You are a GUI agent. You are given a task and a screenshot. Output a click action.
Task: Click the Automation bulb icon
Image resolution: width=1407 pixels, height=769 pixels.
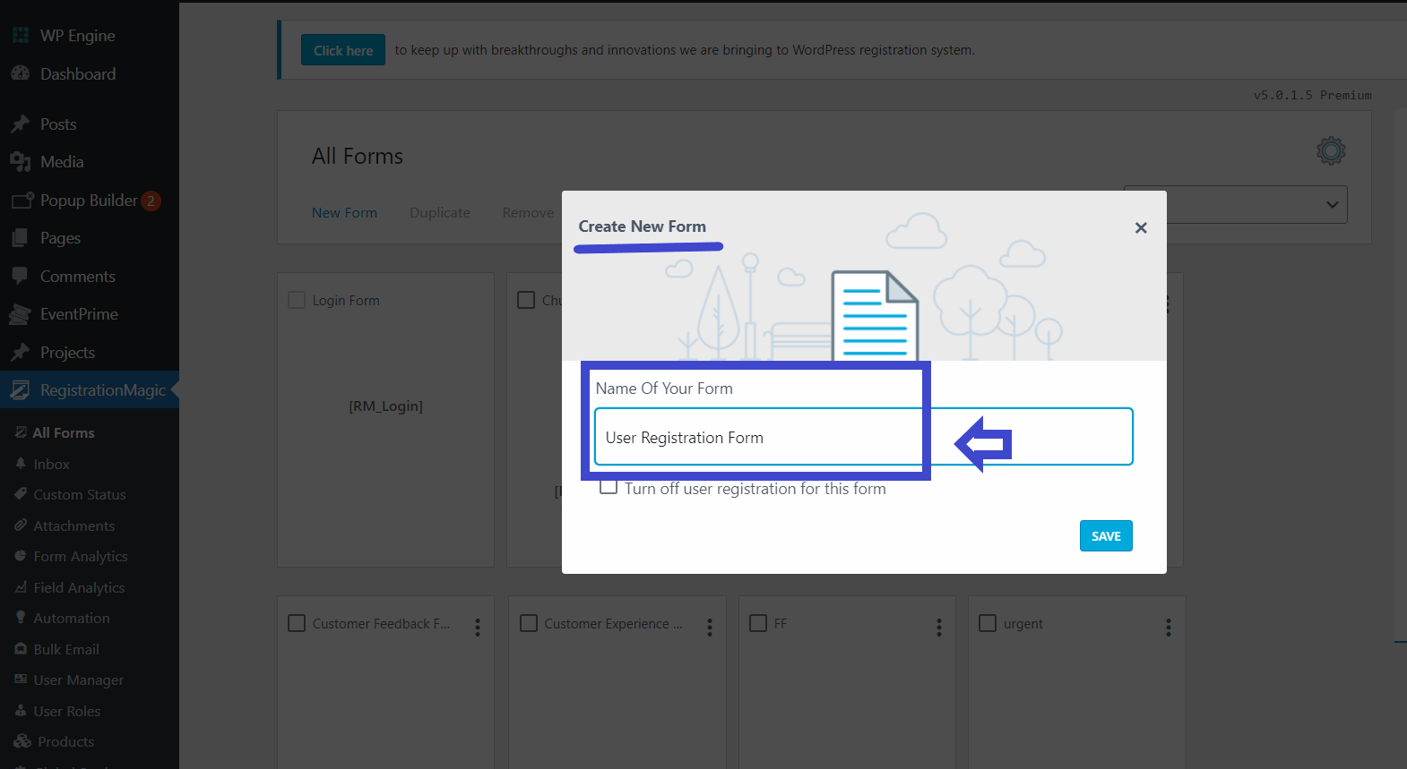21,618
